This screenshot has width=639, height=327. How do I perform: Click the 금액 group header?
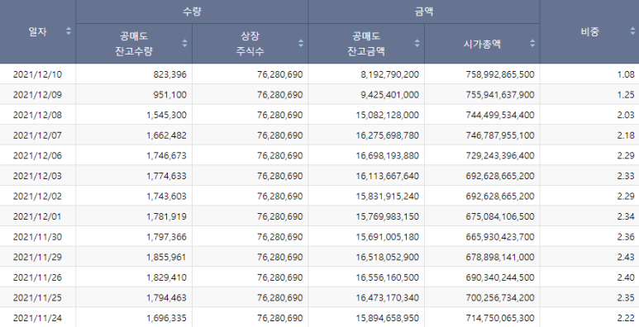pos(424,12)
